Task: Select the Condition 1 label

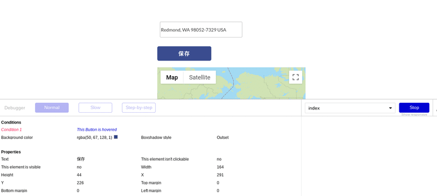Action: point(11,130)
